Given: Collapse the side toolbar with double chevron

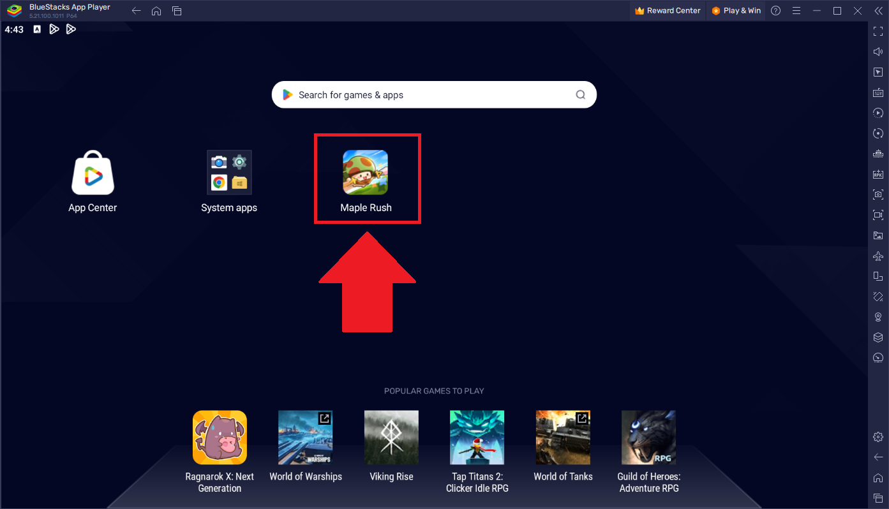Looking at the screenshot, I should point(878,11).
